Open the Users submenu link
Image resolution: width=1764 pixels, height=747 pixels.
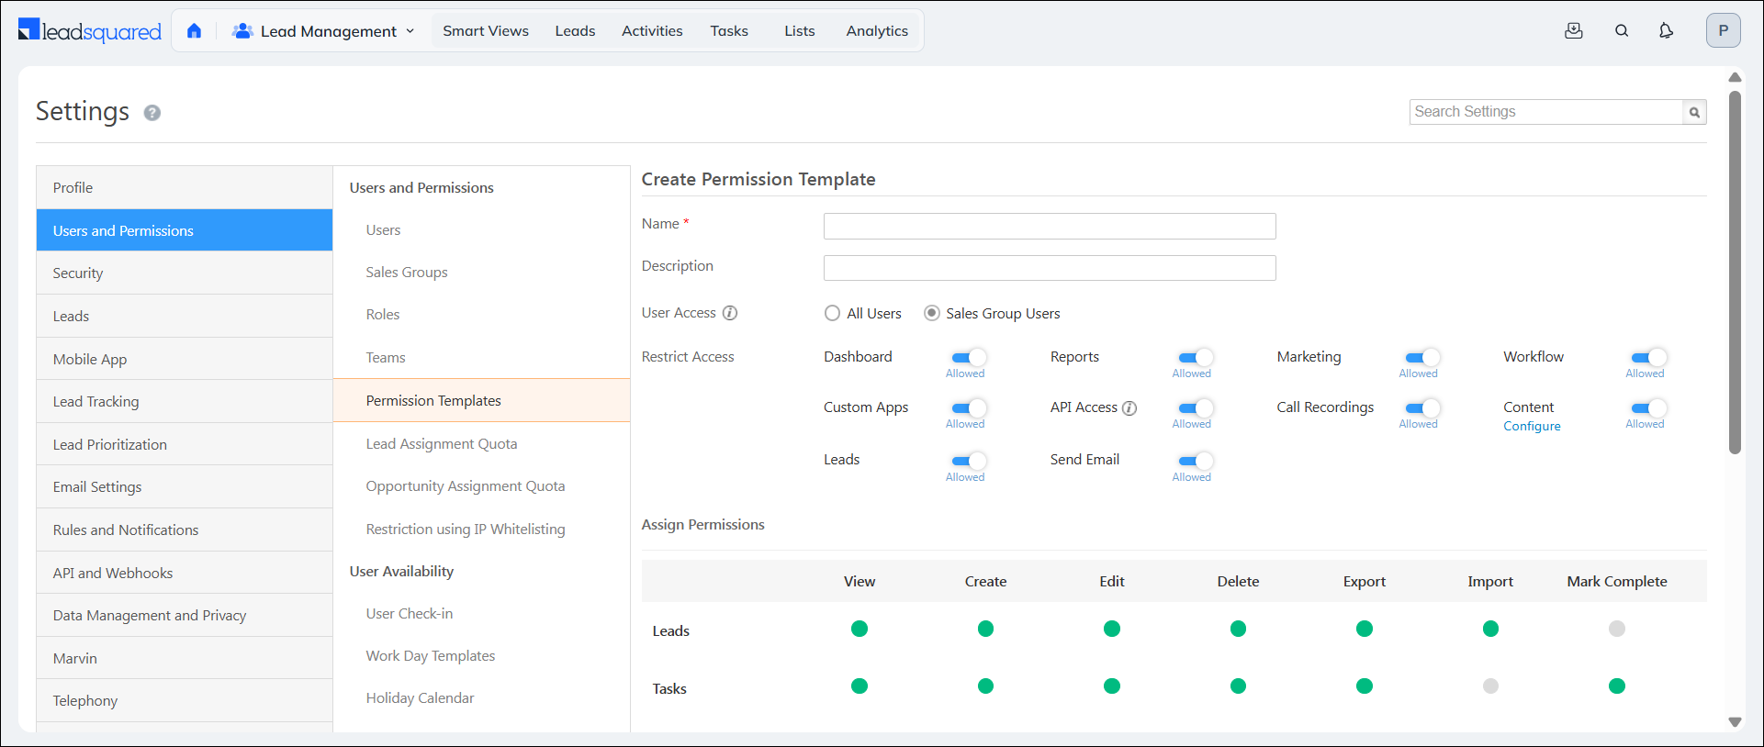[383, 230]
